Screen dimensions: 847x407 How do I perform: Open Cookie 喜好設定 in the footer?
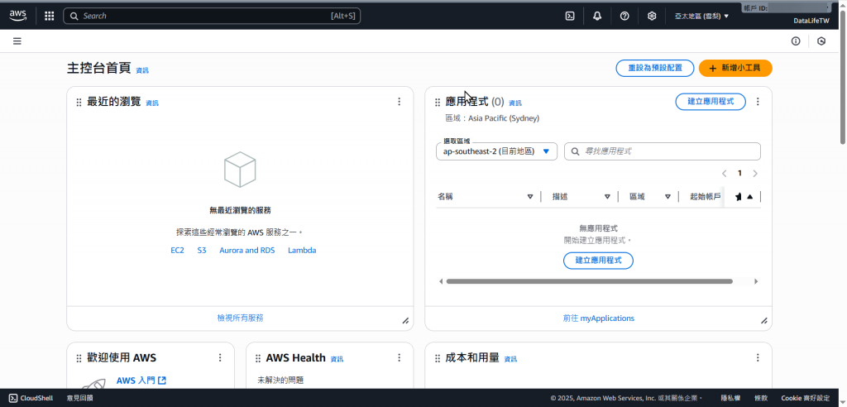click(x=806, y=399)
